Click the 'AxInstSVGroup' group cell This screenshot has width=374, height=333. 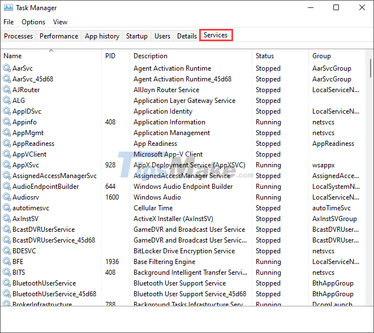[x=334, y=218]
